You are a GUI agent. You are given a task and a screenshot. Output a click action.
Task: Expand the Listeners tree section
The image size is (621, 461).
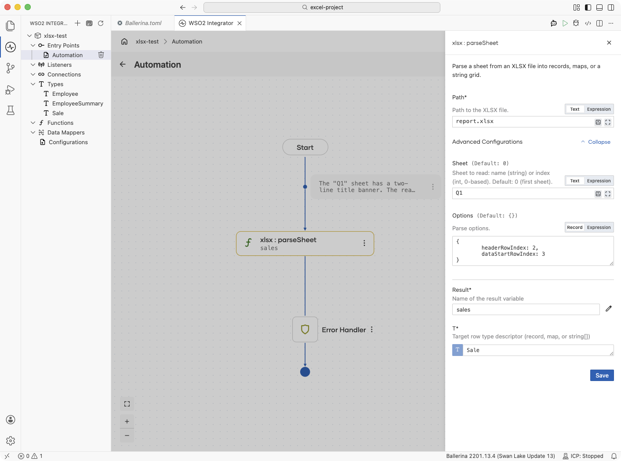33,65
